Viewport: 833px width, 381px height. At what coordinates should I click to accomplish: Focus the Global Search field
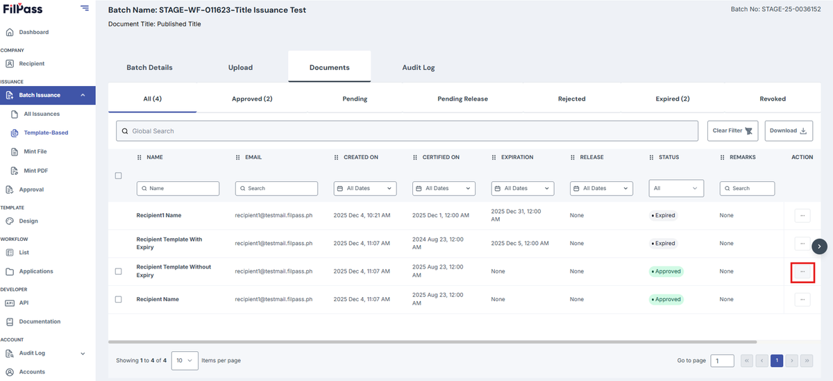407,130
